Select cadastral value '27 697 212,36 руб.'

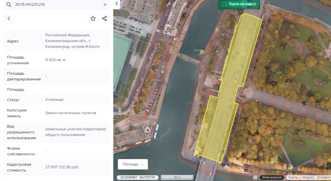click(62, 167)
